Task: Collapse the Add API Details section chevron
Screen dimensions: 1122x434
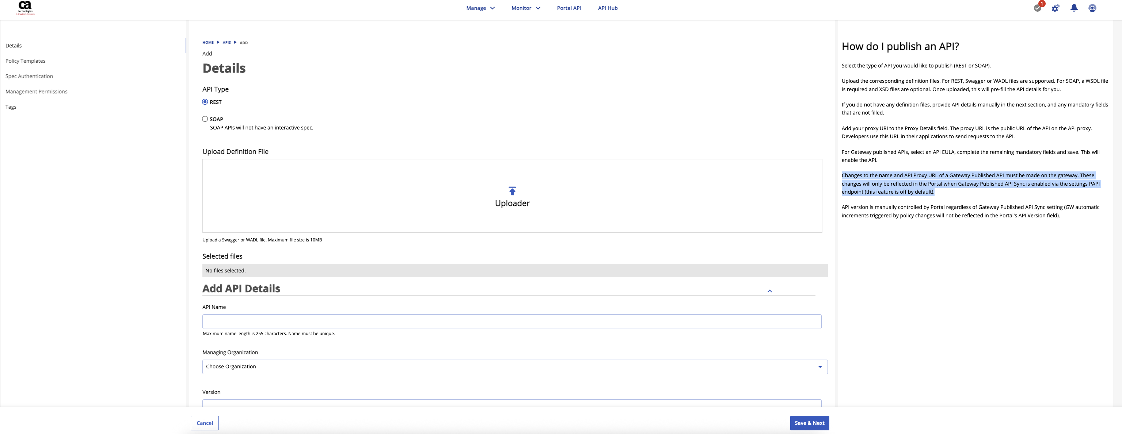Action: (770, 291)
